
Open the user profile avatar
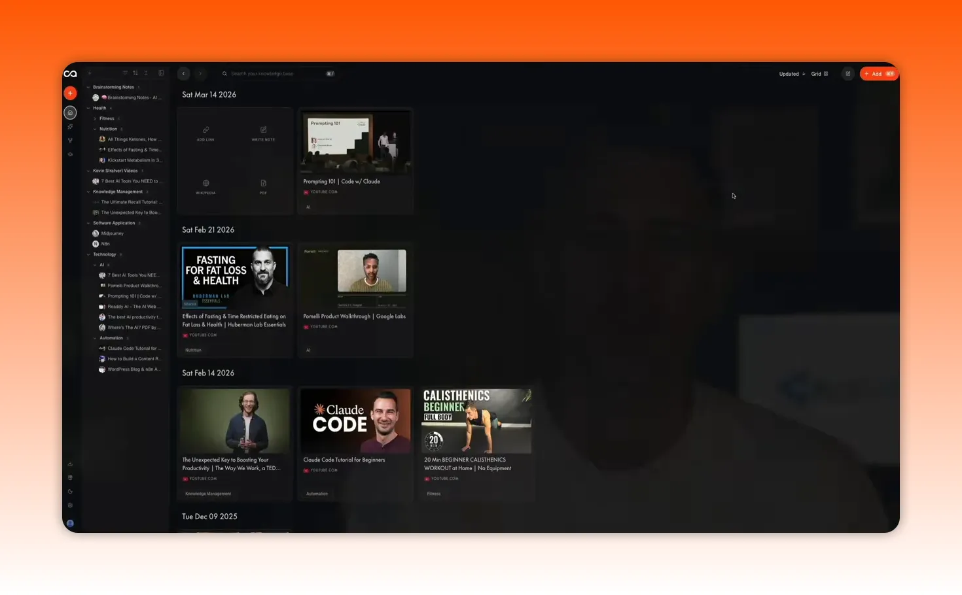(70, 523)
